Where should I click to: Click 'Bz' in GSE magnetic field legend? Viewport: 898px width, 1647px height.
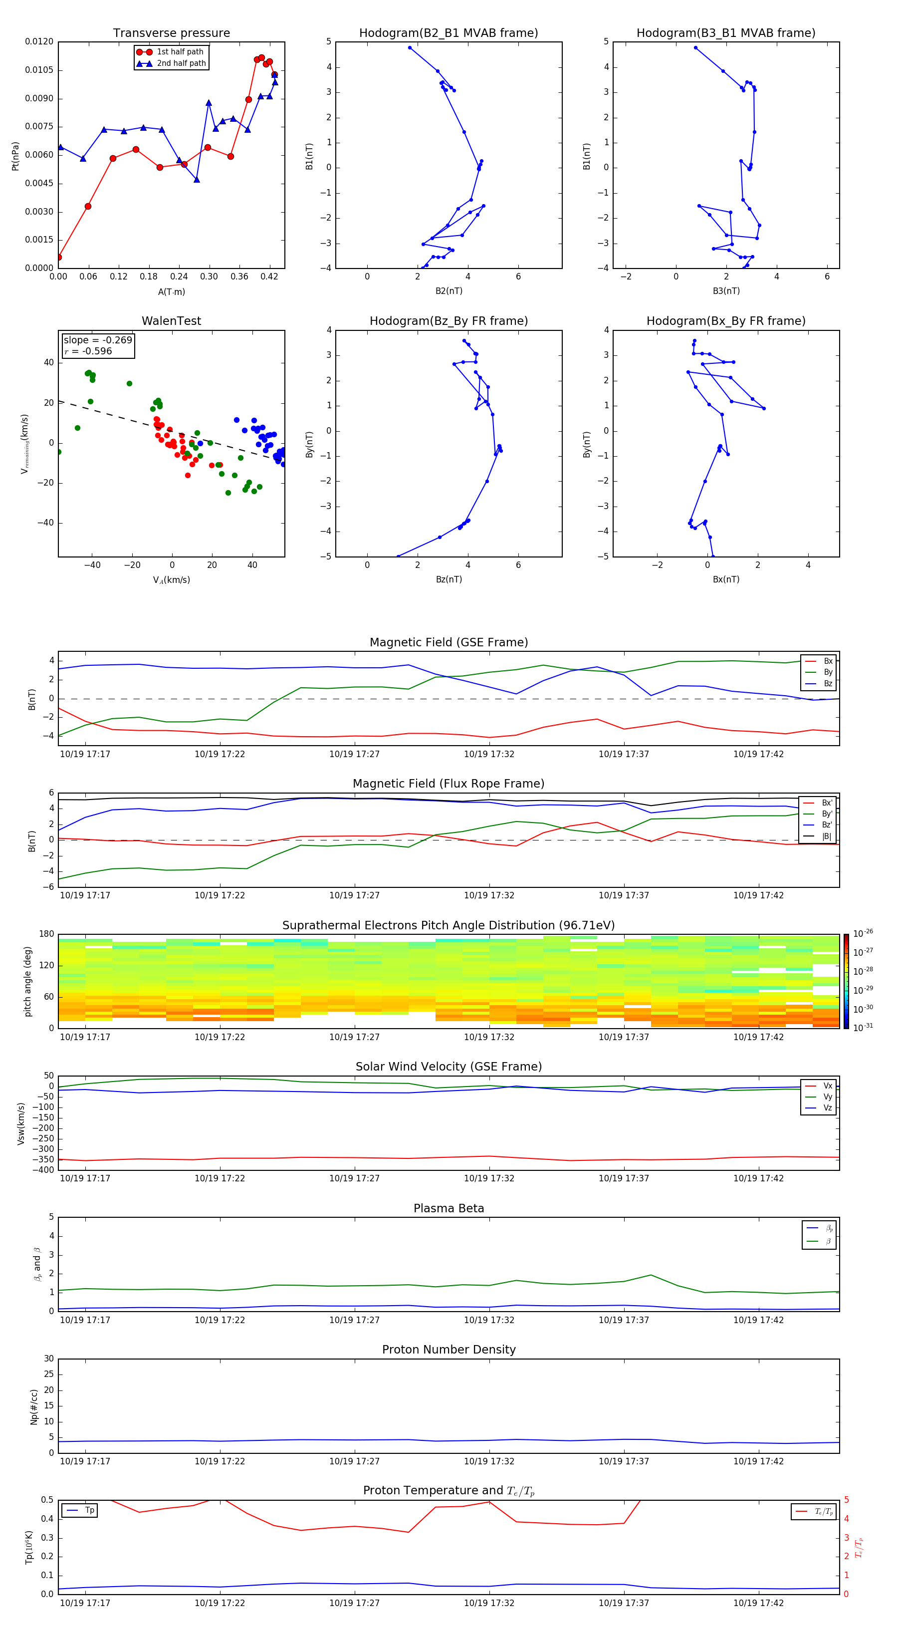pos(819,683)
